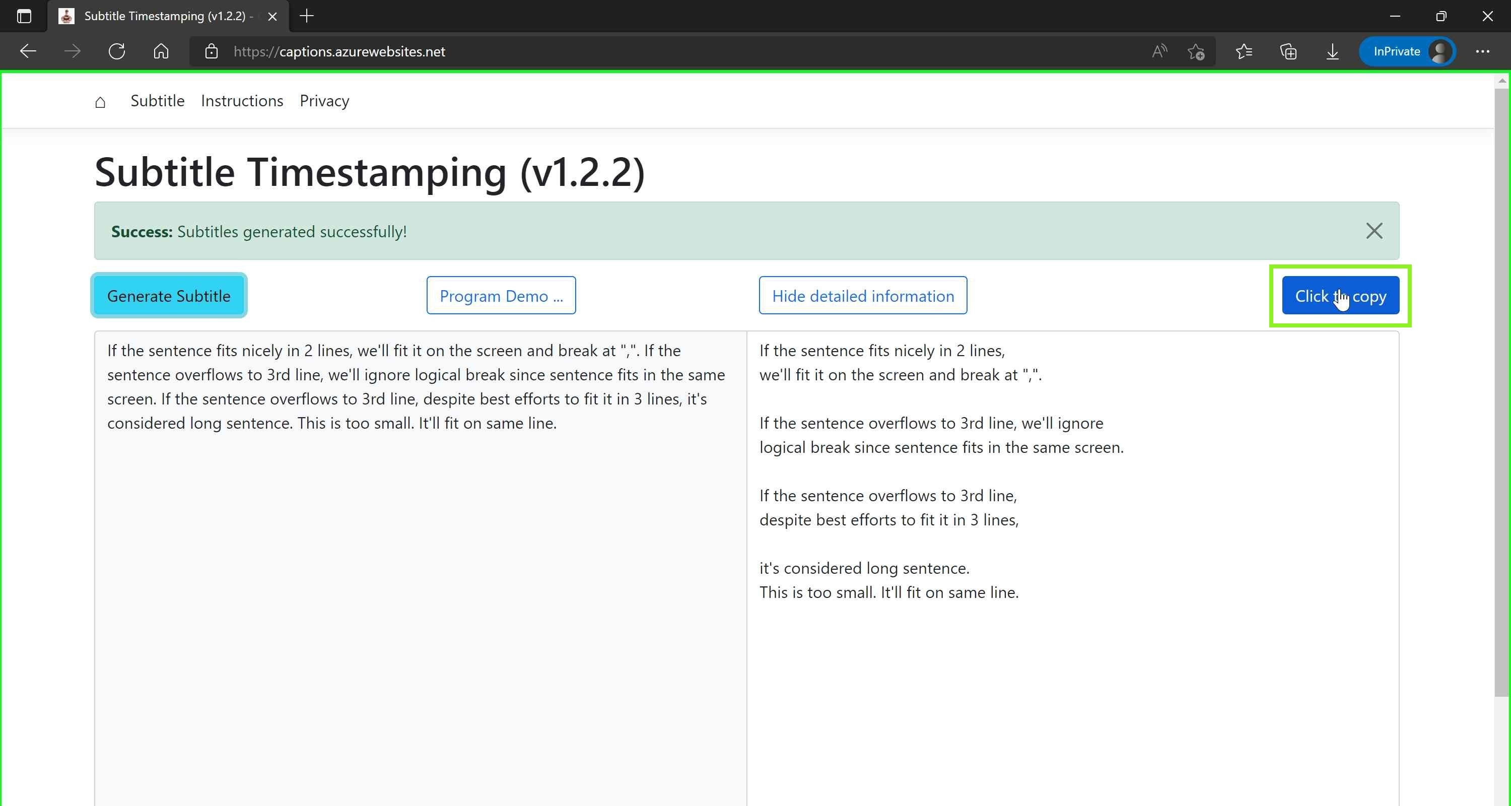The image size is (1511, 806).
Task: Open the browser Settings and more menu
Action: click(x=1482, y=51)
